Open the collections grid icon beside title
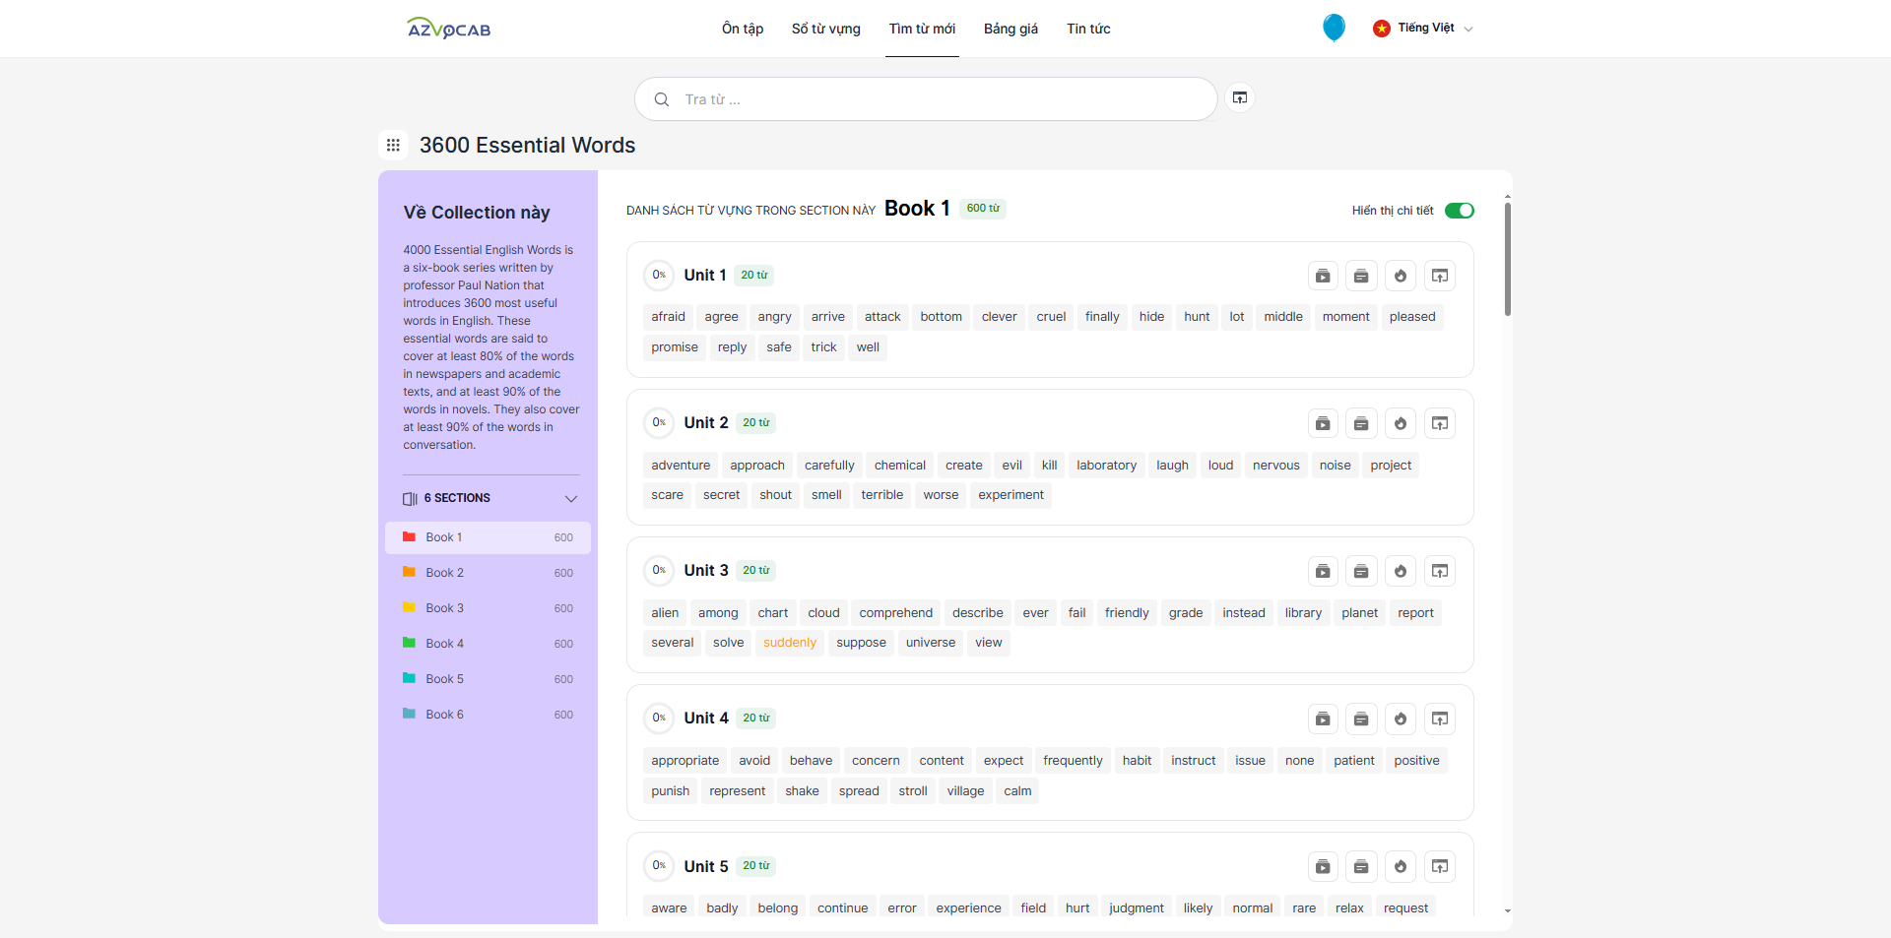 pyautogui.click(x=393, y=146)
